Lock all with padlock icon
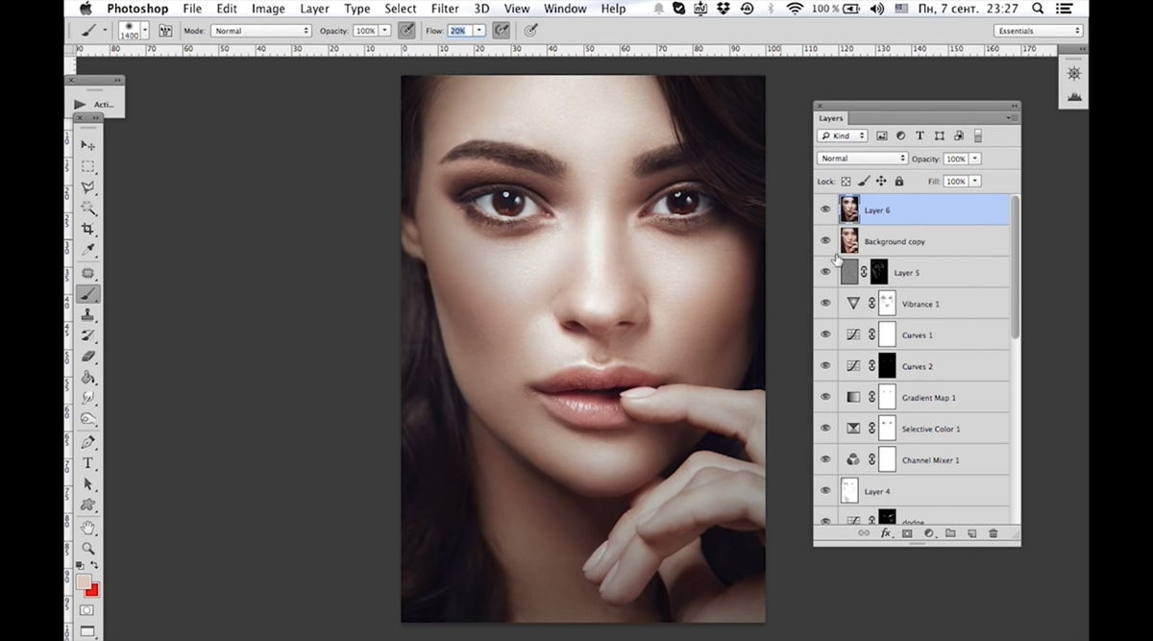Image resolution: width=1153 pixels, height=641 pixels. tap(899, 181)
